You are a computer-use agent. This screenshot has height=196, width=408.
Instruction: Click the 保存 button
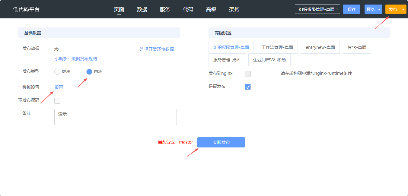[352, 9]
